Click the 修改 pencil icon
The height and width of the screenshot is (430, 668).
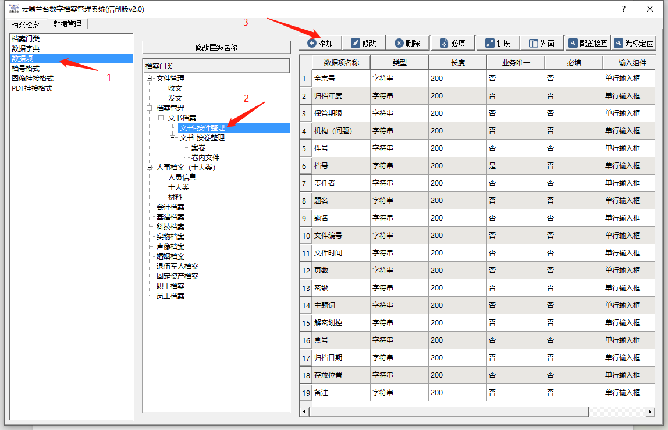356,43
